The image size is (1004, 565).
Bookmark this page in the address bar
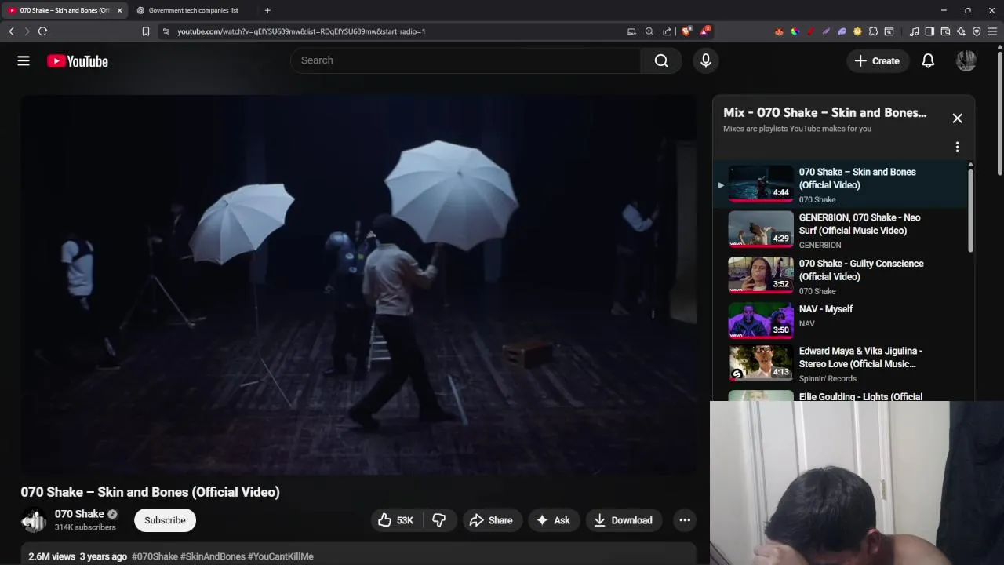point(145,31)
